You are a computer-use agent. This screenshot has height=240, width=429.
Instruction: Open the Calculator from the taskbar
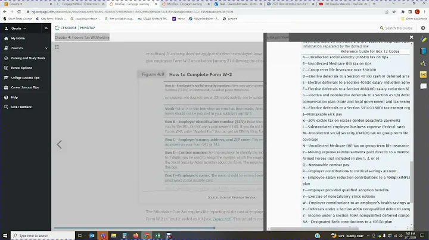pyautogui.click(x=125, y=236)
